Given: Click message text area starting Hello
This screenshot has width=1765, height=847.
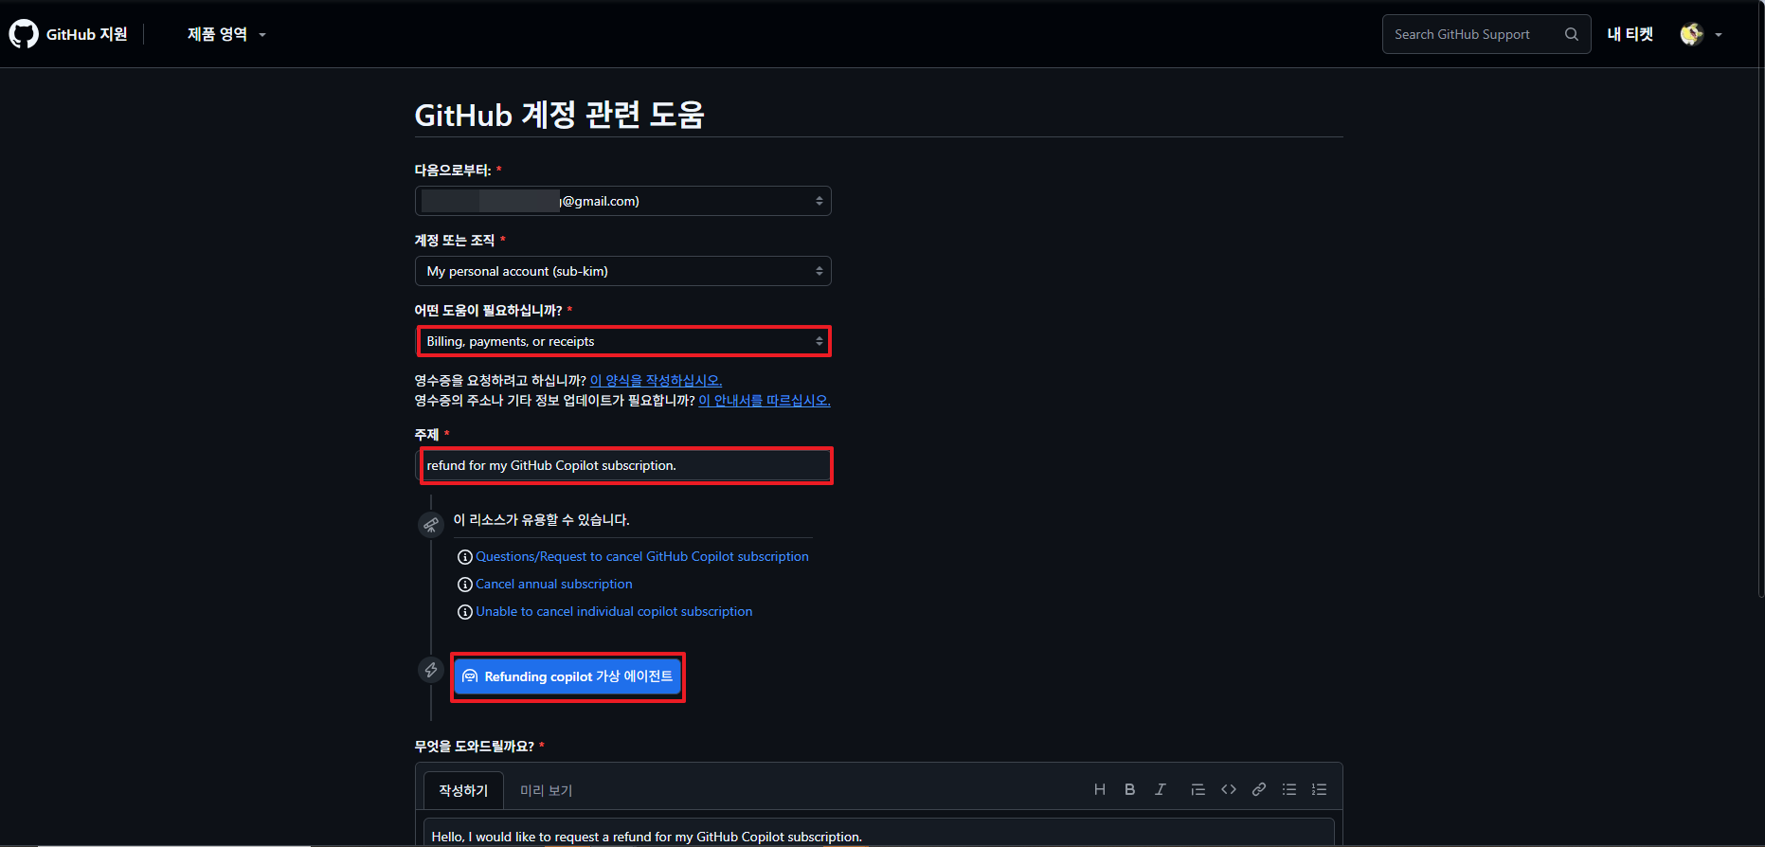Looking at the screenshot, I should tap(878, 833).
